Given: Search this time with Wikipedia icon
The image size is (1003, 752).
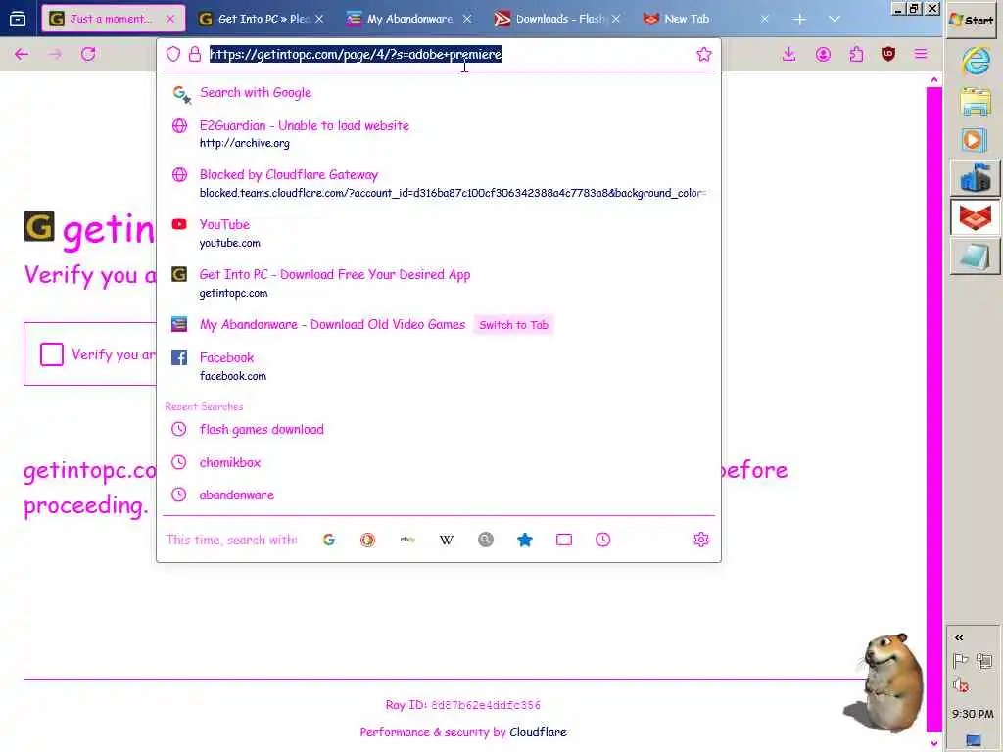Looking at the screenshot, I should pos(447,540).
